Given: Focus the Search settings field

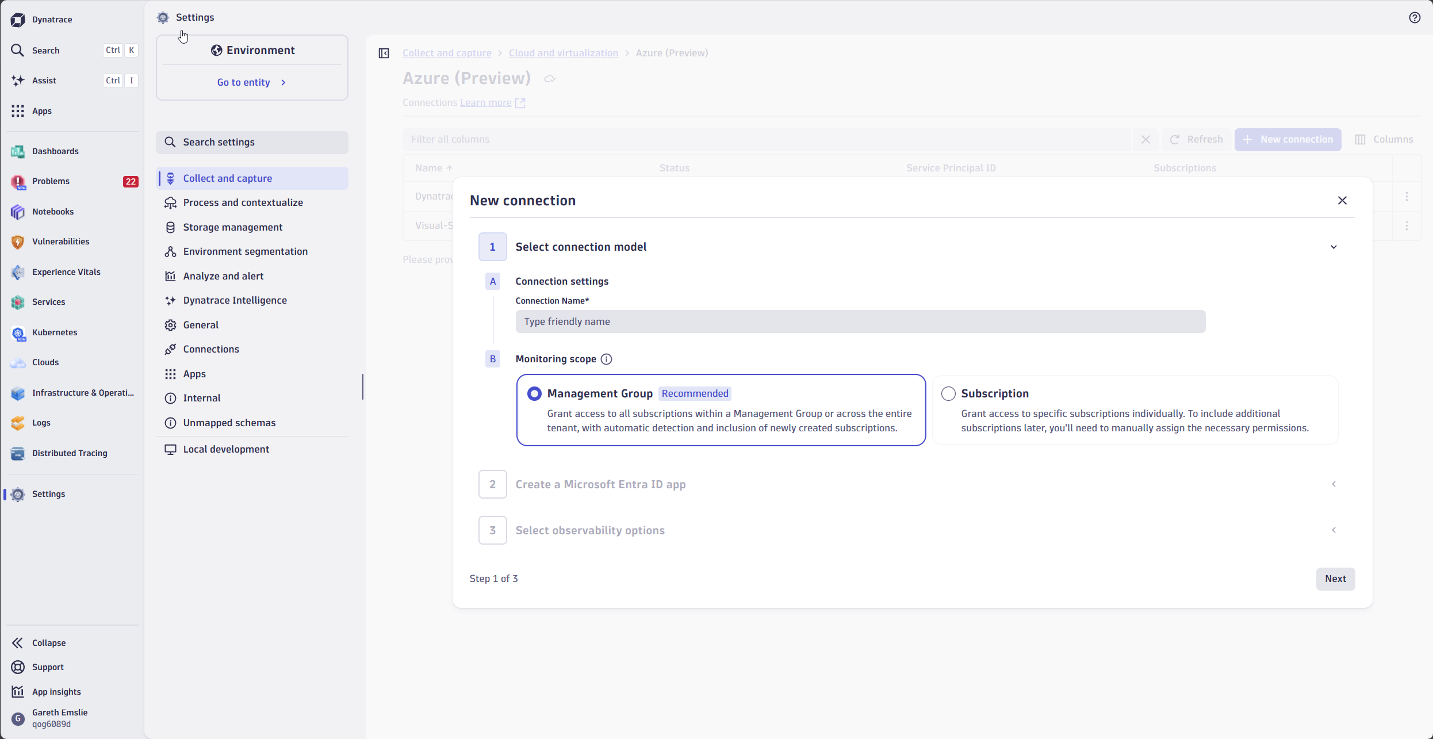Looking at the screenshot, I should coord(252,142).
